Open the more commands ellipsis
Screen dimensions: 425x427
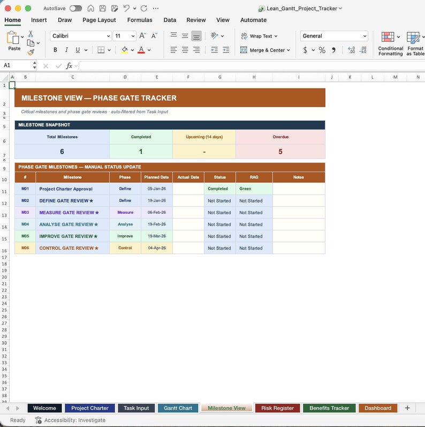coord(156,9)
